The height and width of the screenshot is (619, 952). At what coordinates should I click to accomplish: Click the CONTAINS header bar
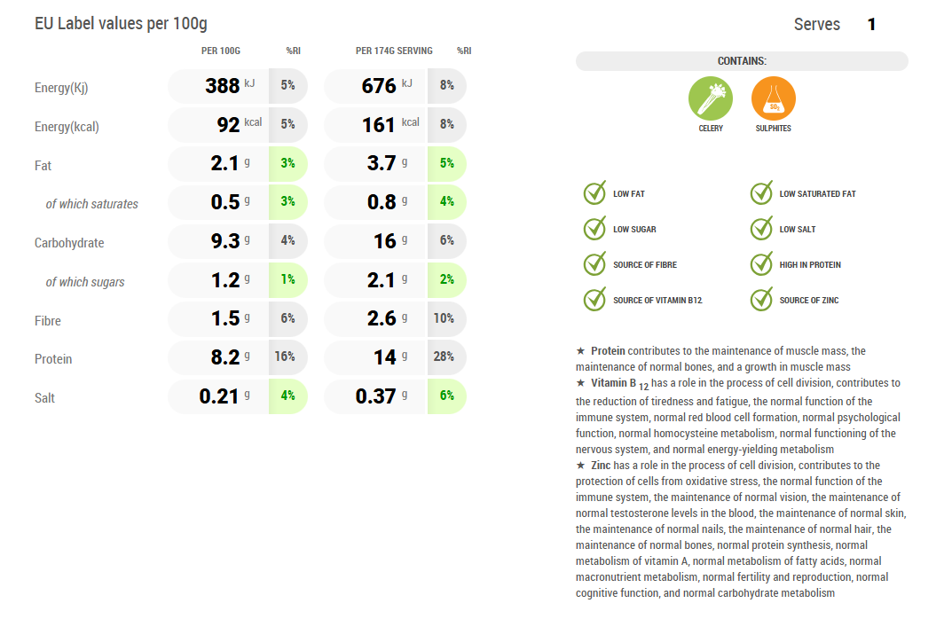click(x=742, y=61)
